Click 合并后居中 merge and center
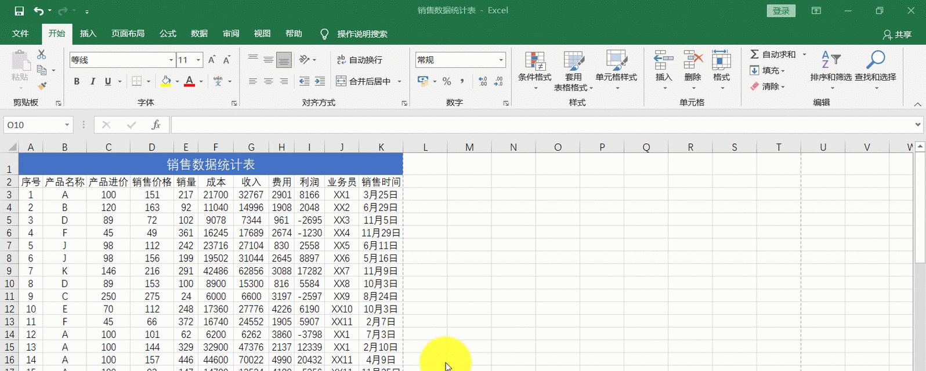This screenshot has height=371, width=926. [364, 82]
